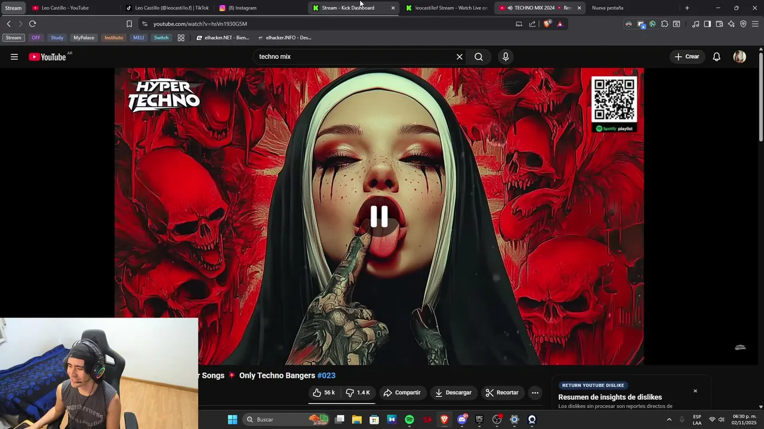Screen dimensions: 764x429
Task: Open the MELI bookmark folder
Action: tap(138, 38)
